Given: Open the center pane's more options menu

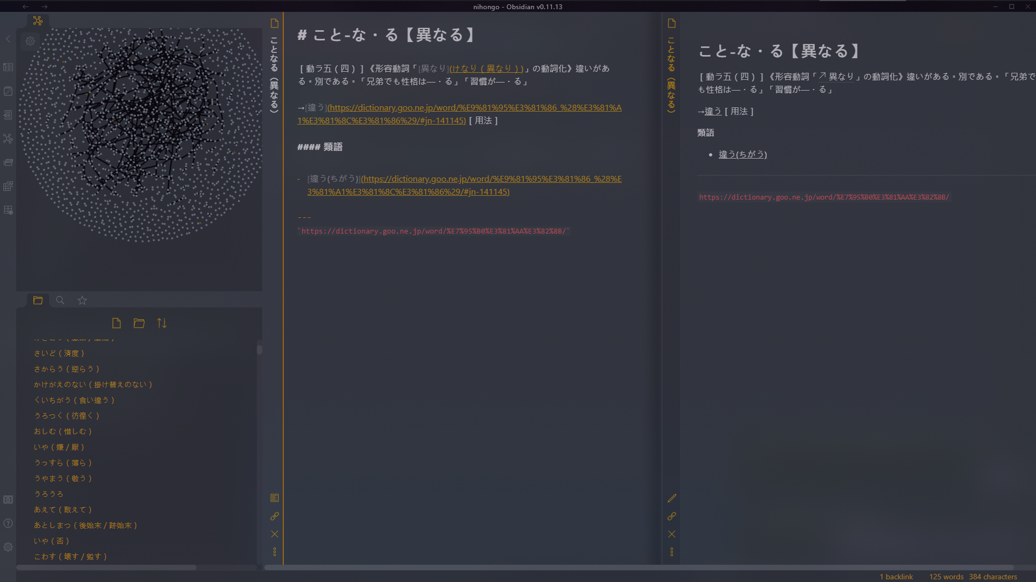Looking at the screenshot, I should click(275, 551).
